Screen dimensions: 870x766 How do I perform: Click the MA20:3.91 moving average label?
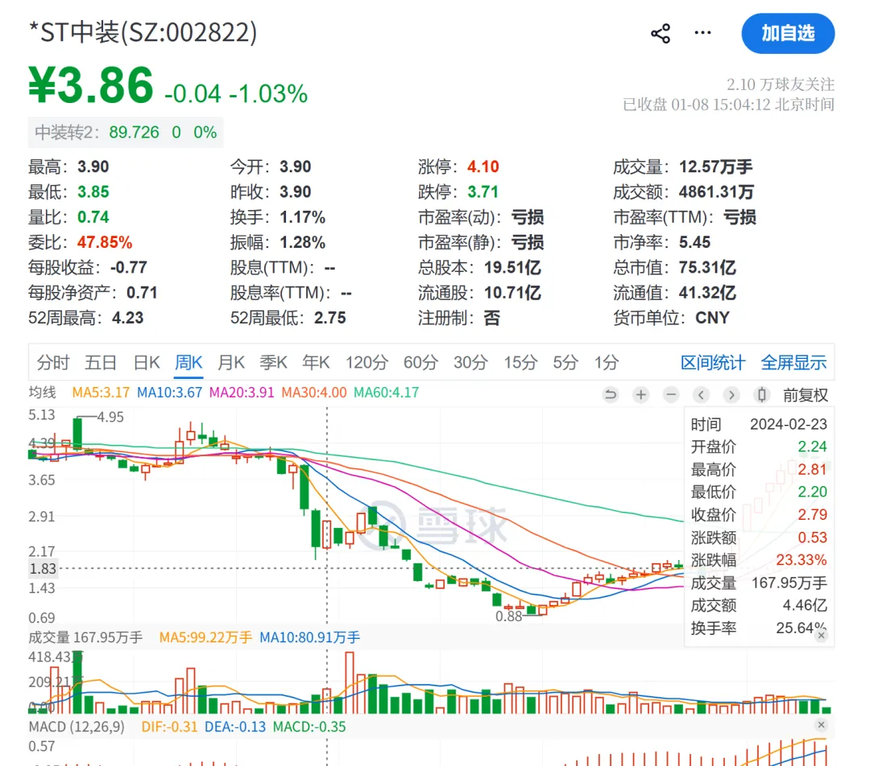click(x=242, y=393)
